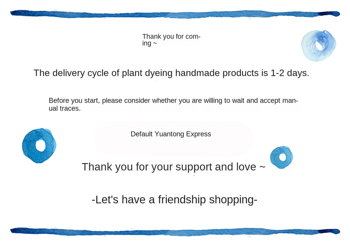The height and width of the screenshot is (247, 350).
Task: Click the bottom blue brush stroke banner
Action: coord(175,231)
